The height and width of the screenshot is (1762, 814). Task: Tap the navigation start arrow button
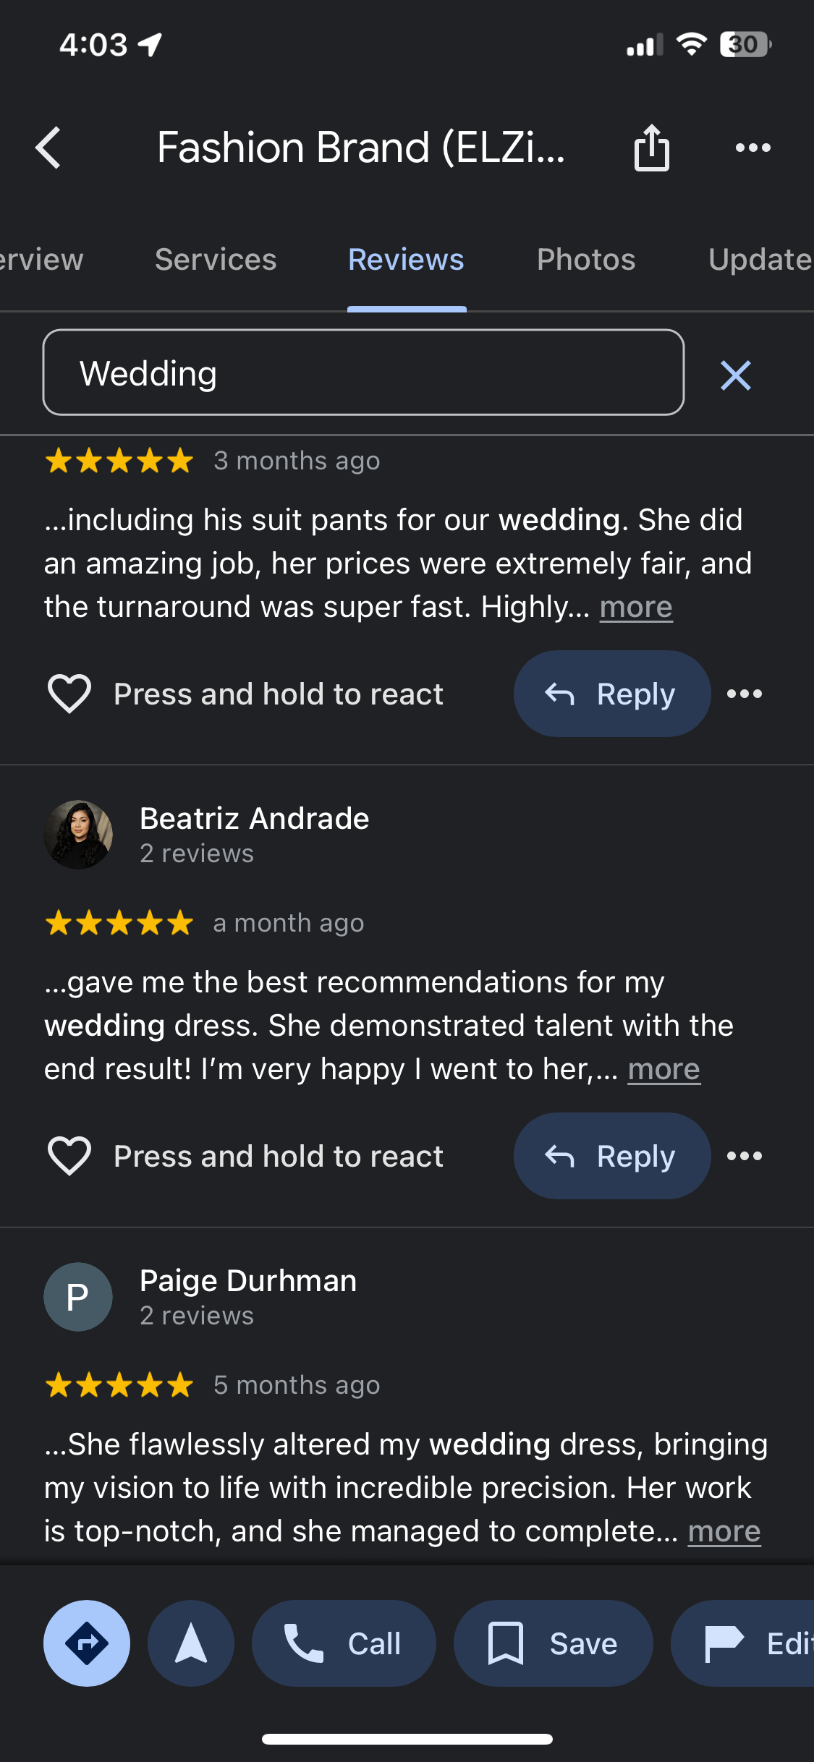pos(191,1643)
